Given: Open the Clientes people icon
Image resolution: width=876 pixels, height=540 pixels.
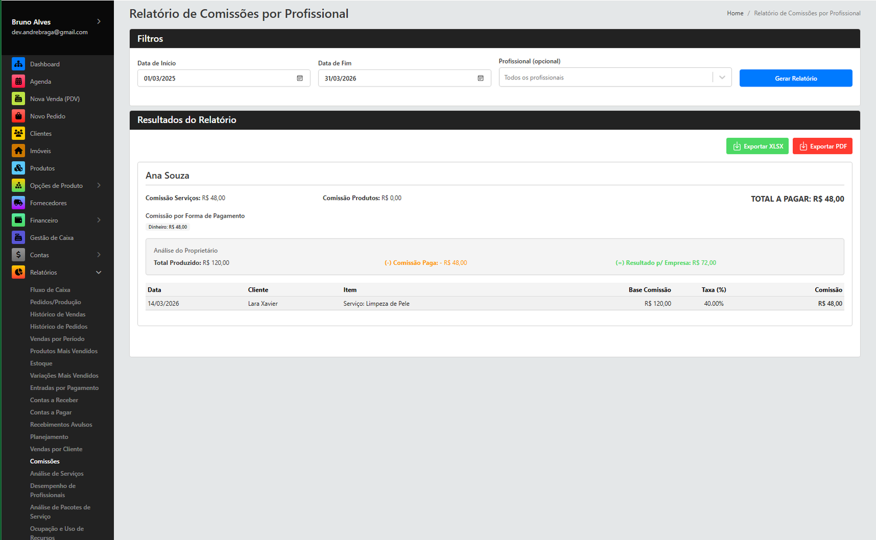Looking at the screenshot, I should (19, 133).
